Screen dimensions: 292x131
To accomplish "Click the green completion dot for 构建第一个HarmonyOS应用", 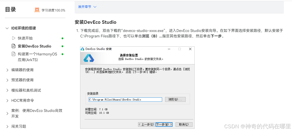I will point(62,54).
